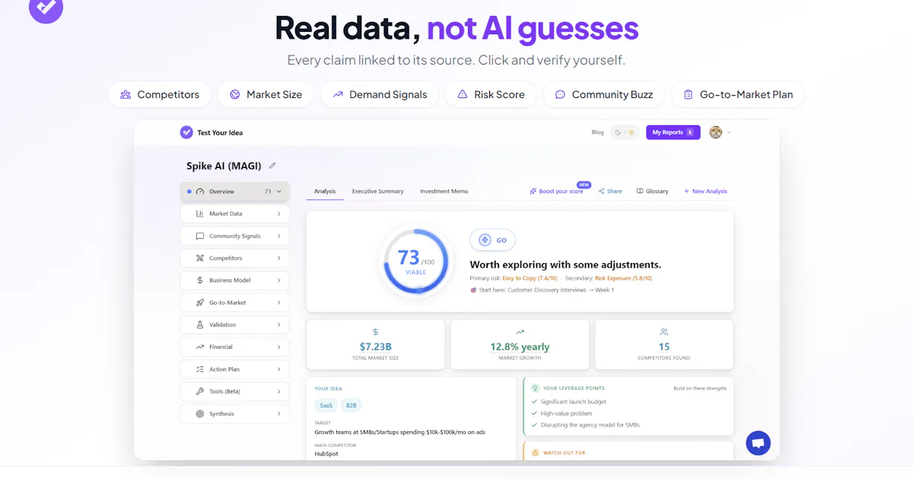Click the Risk Exposure (5.8/10) link
Image resolution: width=913 pixels, height=479 pixels.
click(623, 278)
